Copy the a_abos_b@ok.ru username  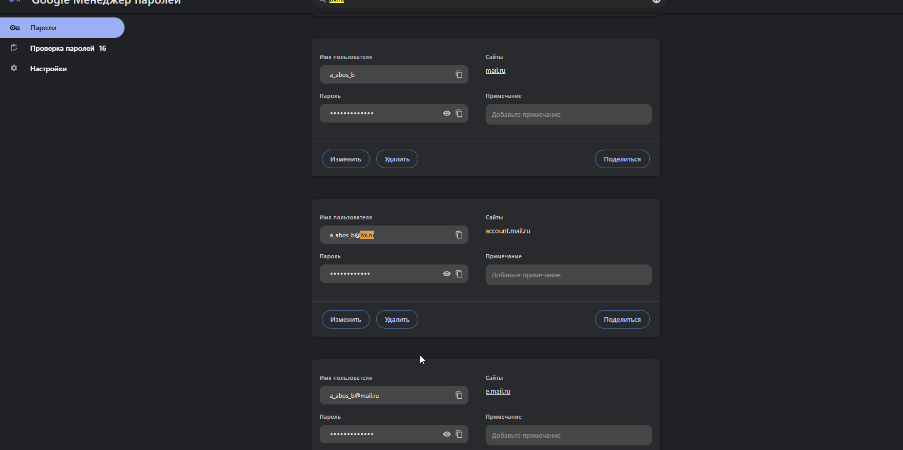point(459,235)
